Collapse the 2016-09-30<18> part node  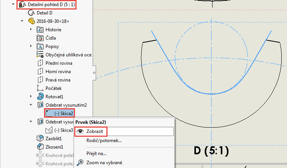click(22, 21)
